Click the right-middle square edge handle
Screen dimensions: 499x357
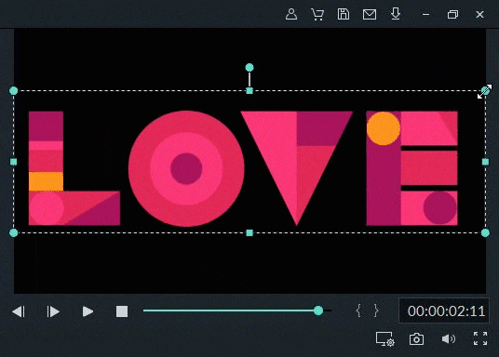coord(485,162)
